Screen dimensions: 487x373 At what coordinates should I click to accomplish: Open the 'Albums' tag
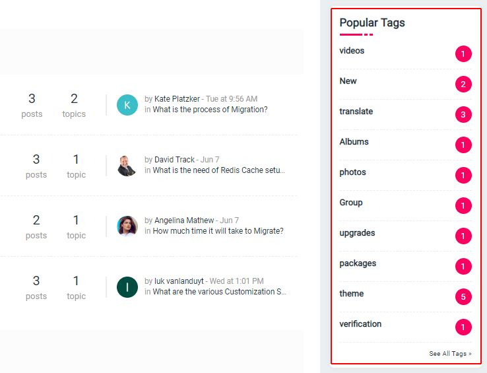point(354,142)
